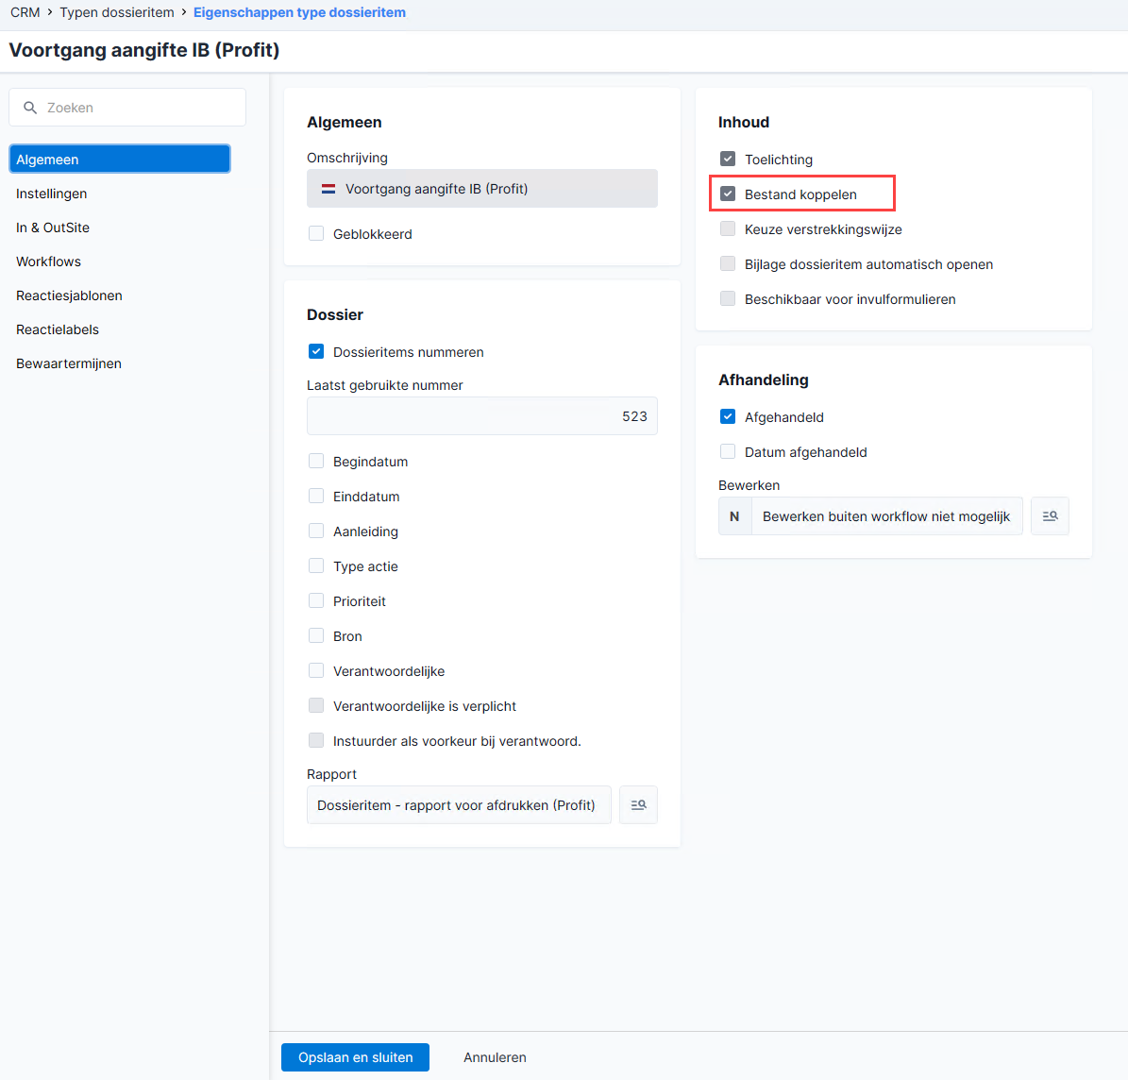This screenshot has width=1128, height=1080.
Task: Uncheck Dossieritems nummeren
Action: [x=316, y=351]
